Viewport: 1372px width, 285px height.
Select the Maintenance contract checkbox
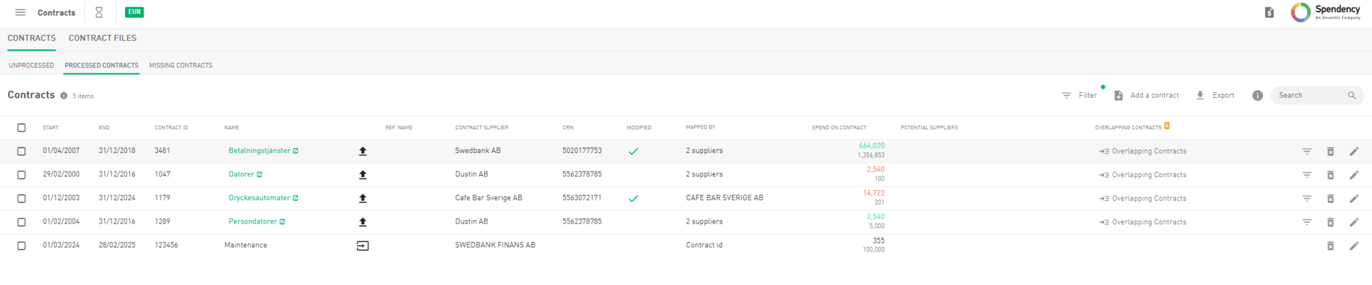(21, 246)
